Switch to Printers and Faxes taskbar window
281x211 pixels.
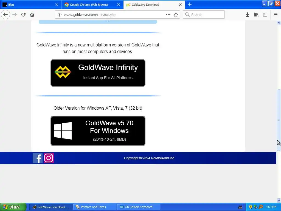pos(95,207)
